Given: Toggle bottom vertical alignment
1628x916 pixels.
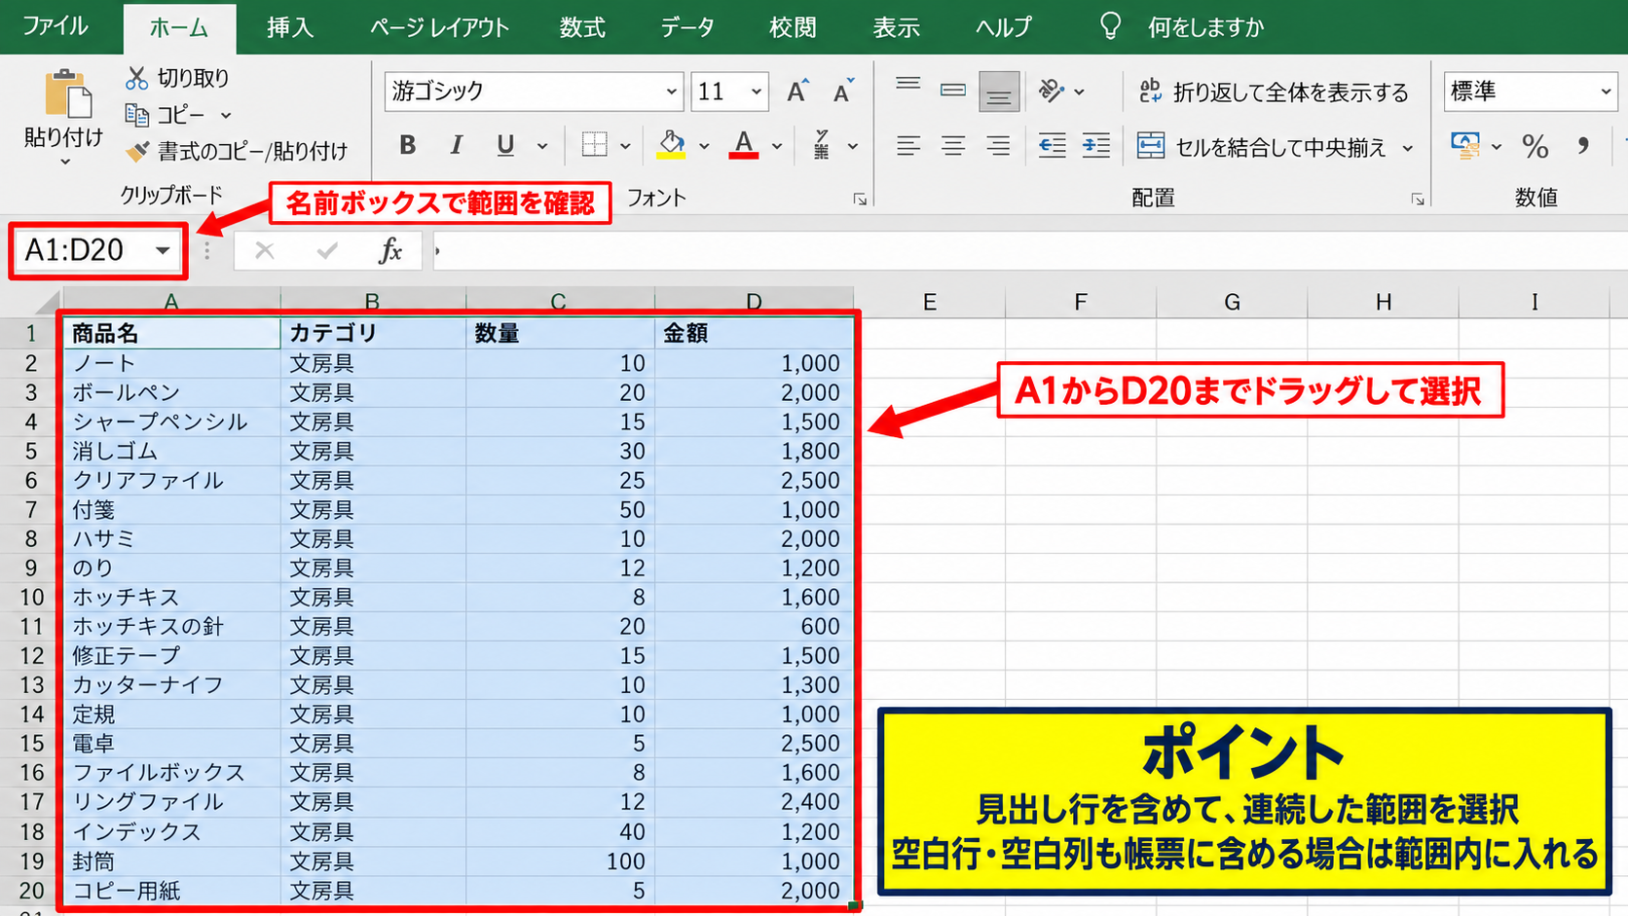Looking at the screenshot, I should coord(999,92).
